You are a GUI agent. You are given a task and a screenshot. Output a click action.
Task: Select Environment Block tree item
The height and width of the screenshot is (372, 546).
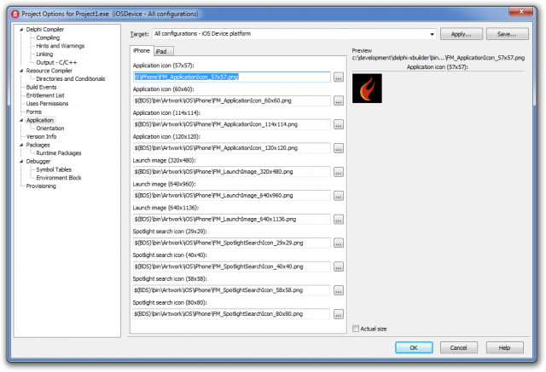pyautogui.click(x=59, y=178)
